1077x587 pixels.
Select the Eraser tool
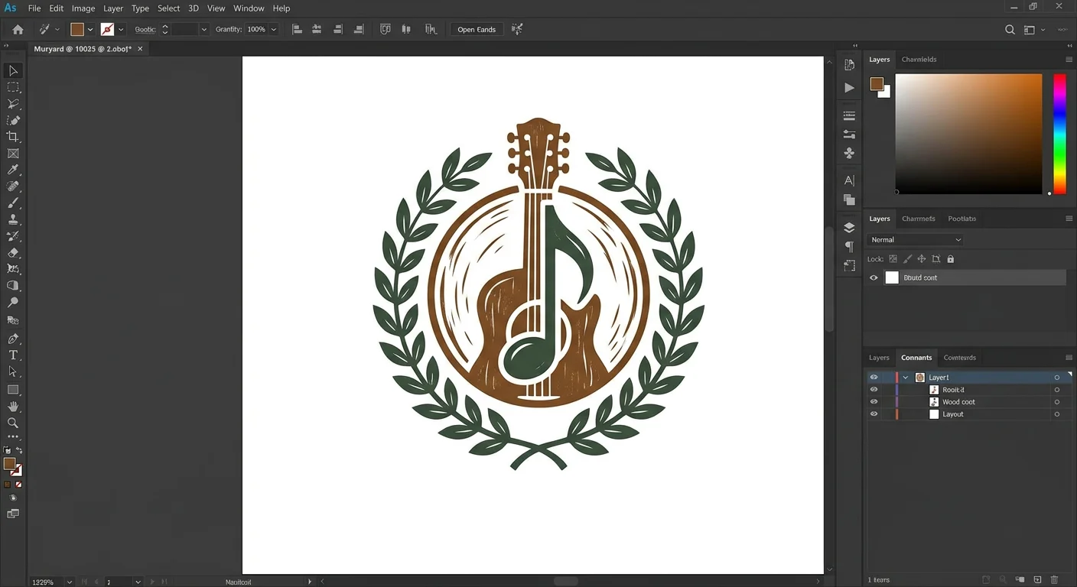click(13, 253)
